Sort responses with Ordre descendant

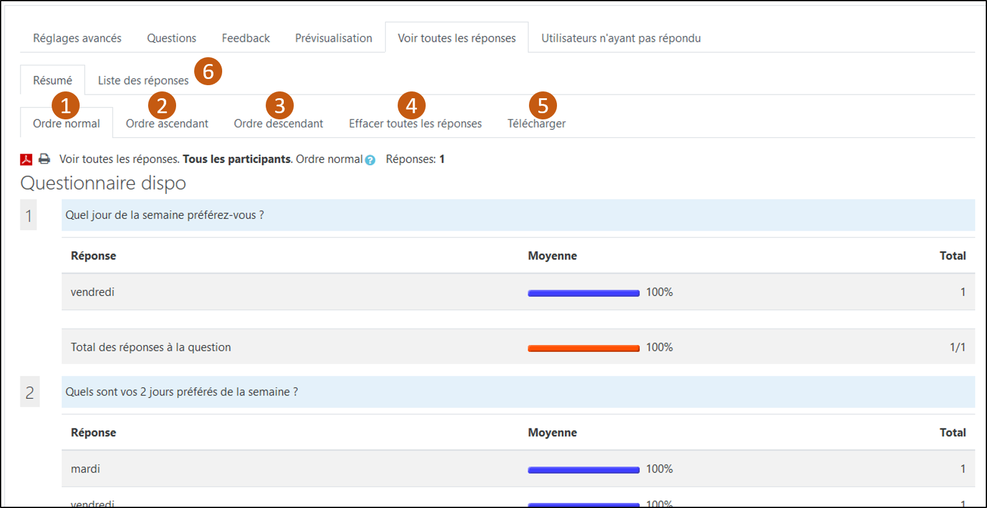click(x=278, y=124)
